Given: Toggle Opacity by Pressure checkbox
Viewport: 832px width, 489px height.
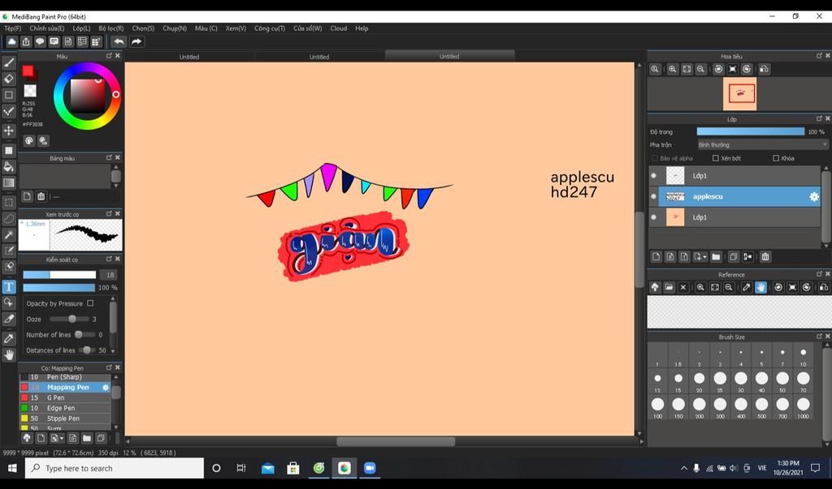Looking at the screenshot, I should 90,303.
